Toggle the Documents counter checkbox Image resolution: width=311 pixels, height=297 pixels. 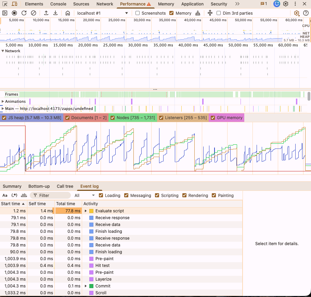(67, 118)
